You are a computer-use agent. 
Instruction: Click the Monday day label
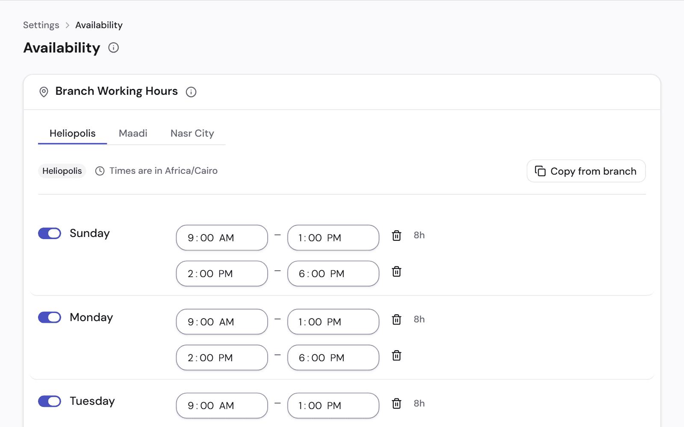(91, 317)
